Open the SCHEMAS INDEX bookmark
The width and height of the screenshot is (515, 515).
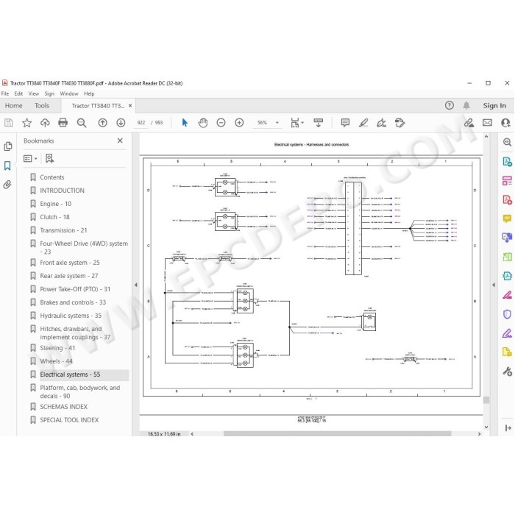[x=64, y=407]
